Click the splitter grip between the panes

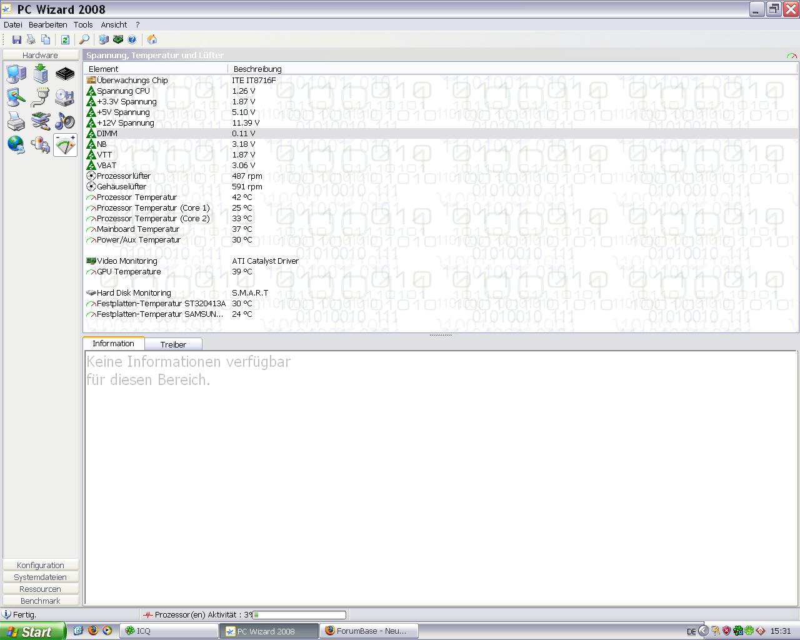pyautogui.click(x=441, y=335)
